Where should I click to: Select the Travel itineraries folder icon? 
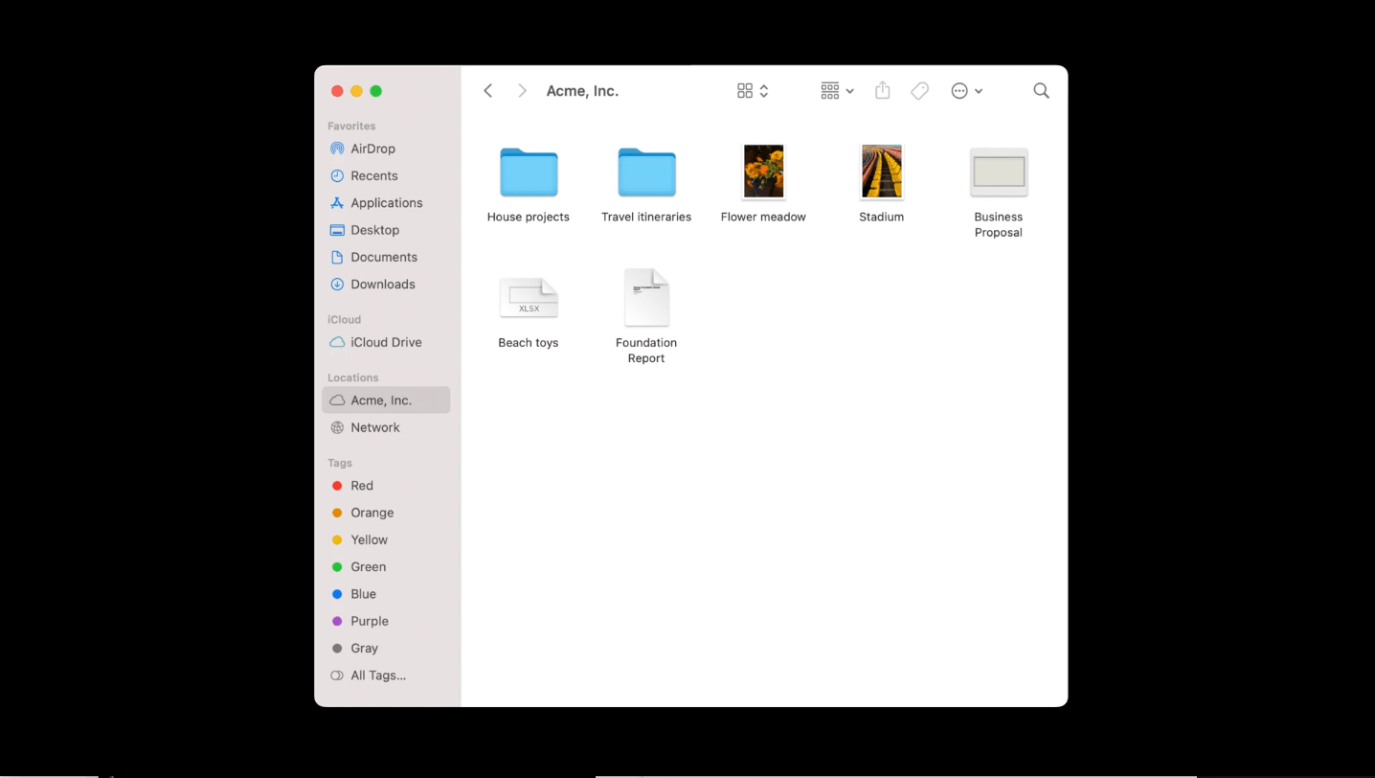coord(646,172)
